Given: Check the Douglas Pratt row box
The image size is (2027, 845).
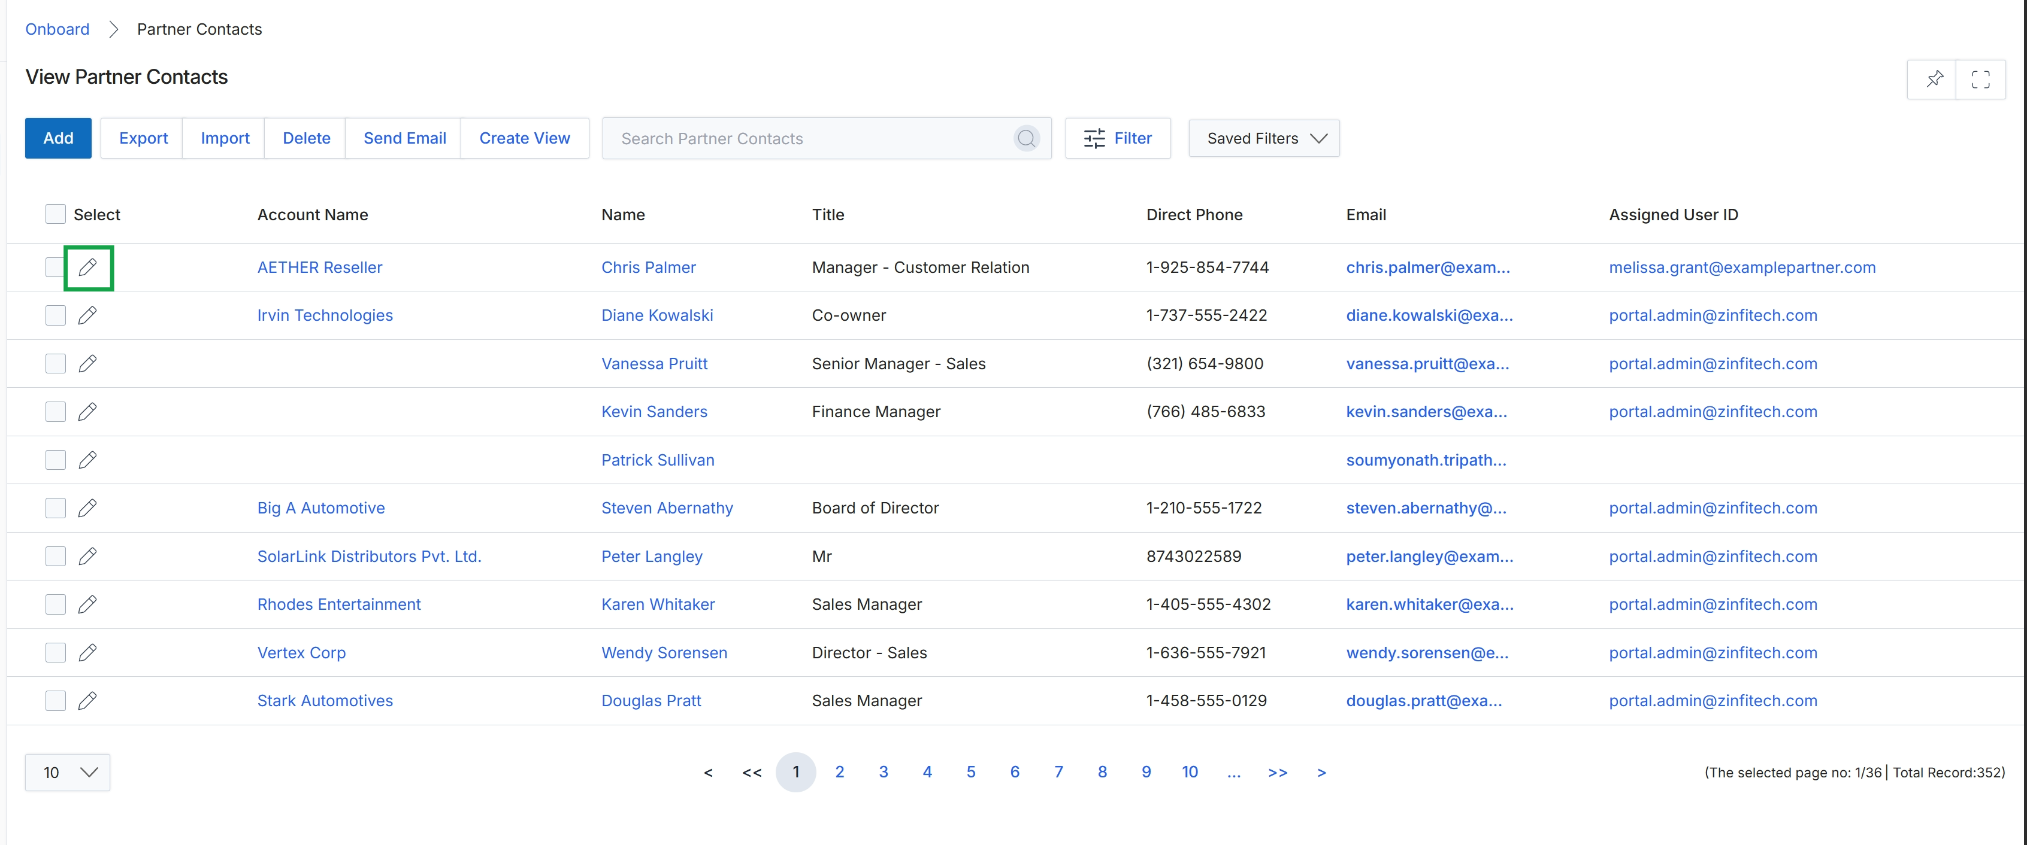Looking at the screenshot, I should pos(55,700).
